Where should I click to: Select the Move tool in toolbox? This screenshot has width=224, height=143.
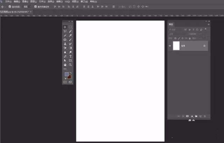pos(65,27)
